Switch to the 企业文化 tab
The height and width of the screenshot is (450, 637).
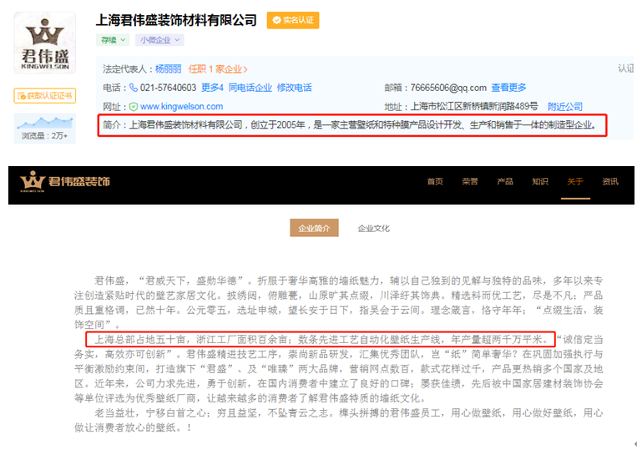[x=373, y=228]
